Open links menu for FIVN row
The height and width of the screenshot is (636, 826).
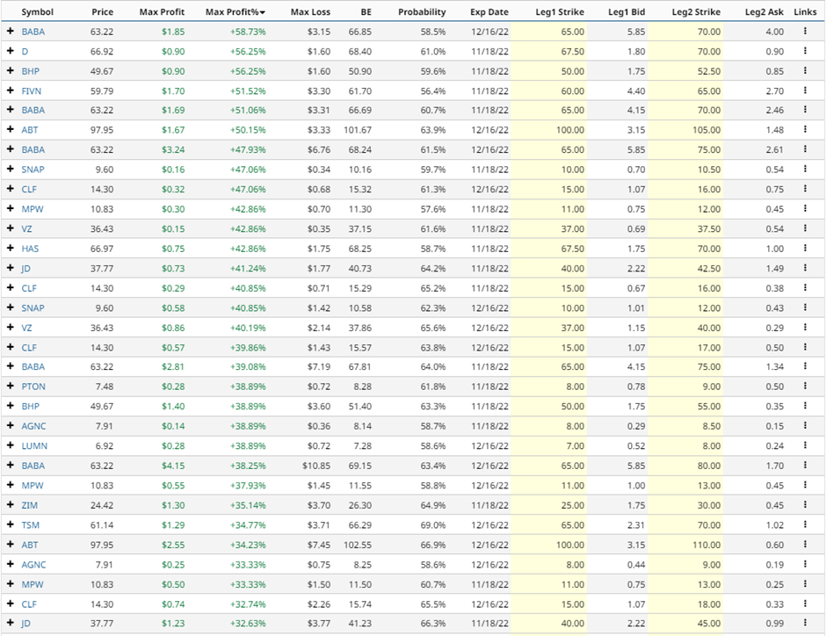coord(805,90)
